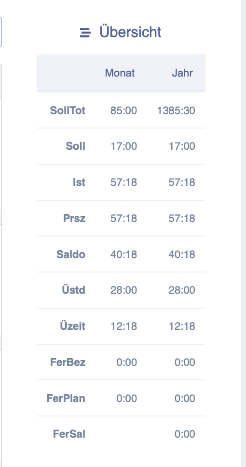Click the Üstd row label
Viewport: 246px width, 467px height.
pos(74,290)
